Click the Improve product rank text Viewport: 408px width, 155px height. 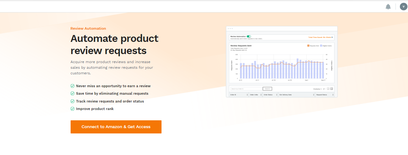(95, 109)
